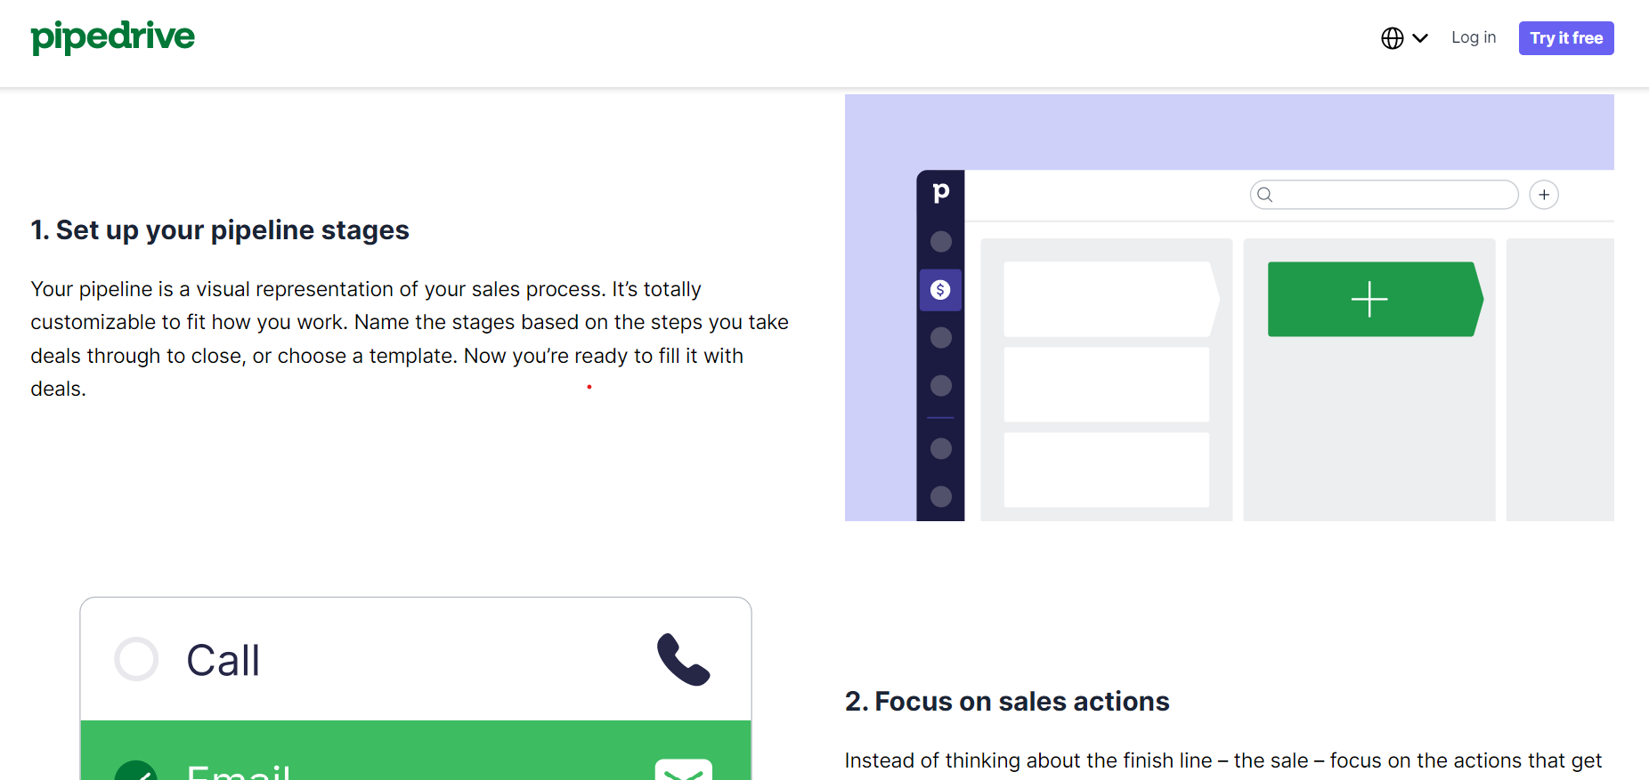
Task: Click the illustration's search field
Action: pyautogui.click(x=1393, y=195)
